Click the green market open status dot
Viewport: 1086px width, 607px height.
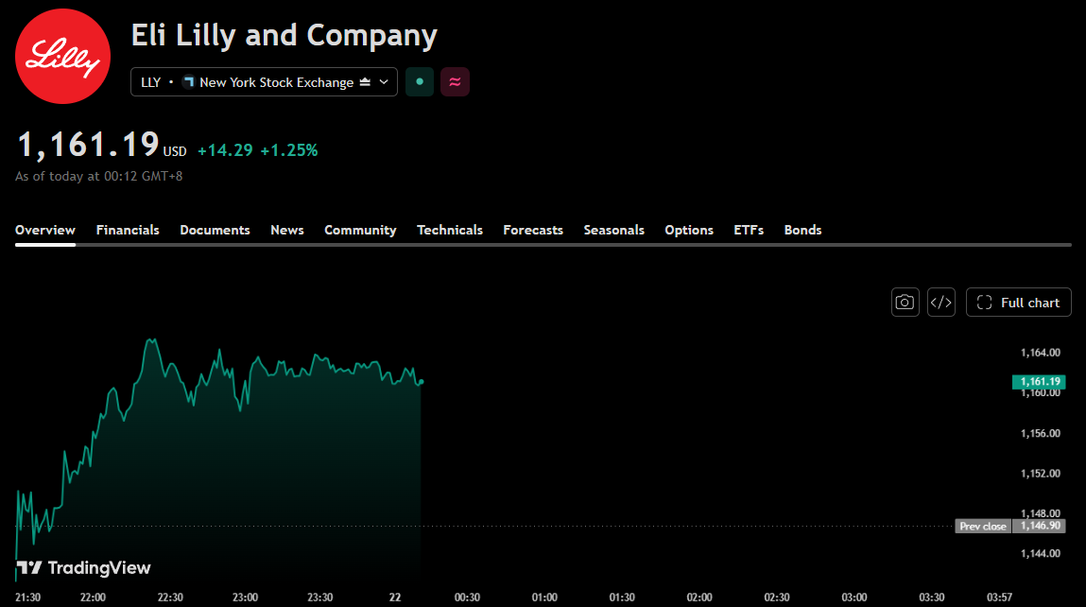click(419, 81)
